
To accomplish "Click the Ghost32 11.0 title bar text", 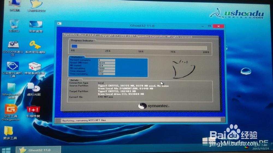I will pos(142,26).
